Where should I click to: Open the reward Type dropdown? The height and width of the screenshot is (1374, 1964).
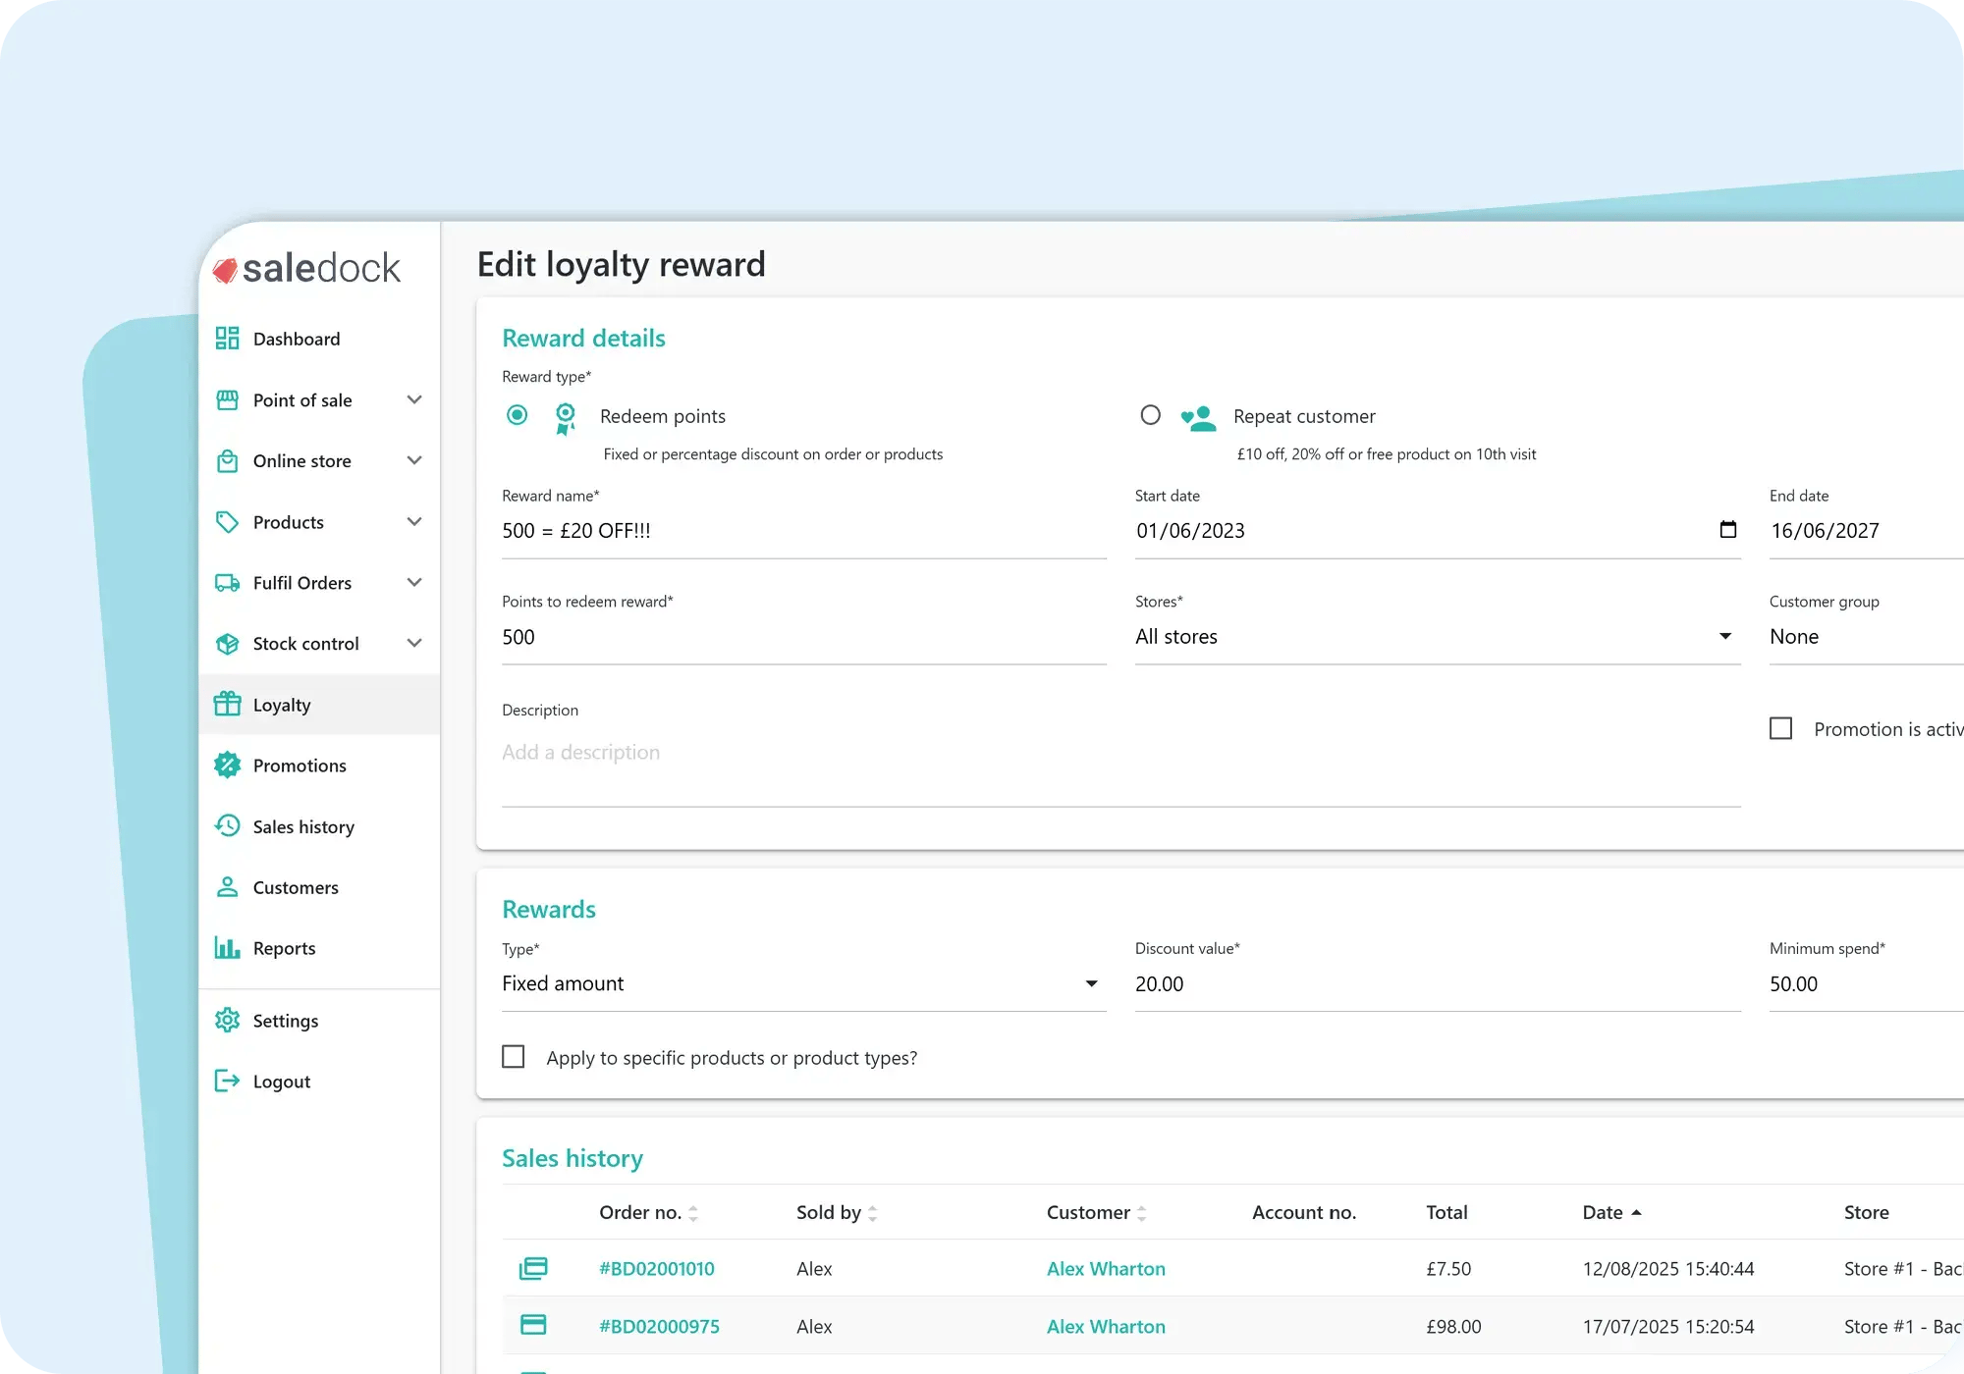tap(802, 983)
